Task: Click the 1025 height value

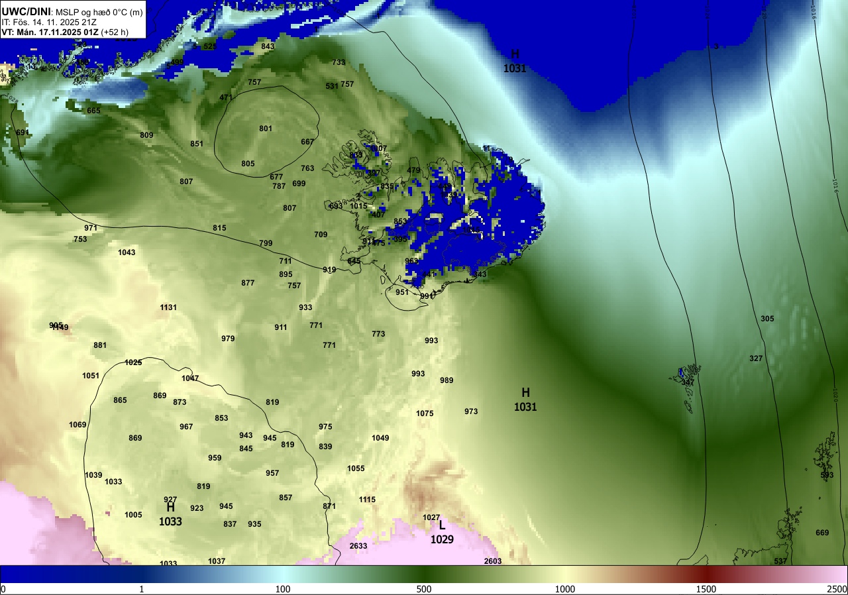Action: pyautogui.click(x=133, y=362)
